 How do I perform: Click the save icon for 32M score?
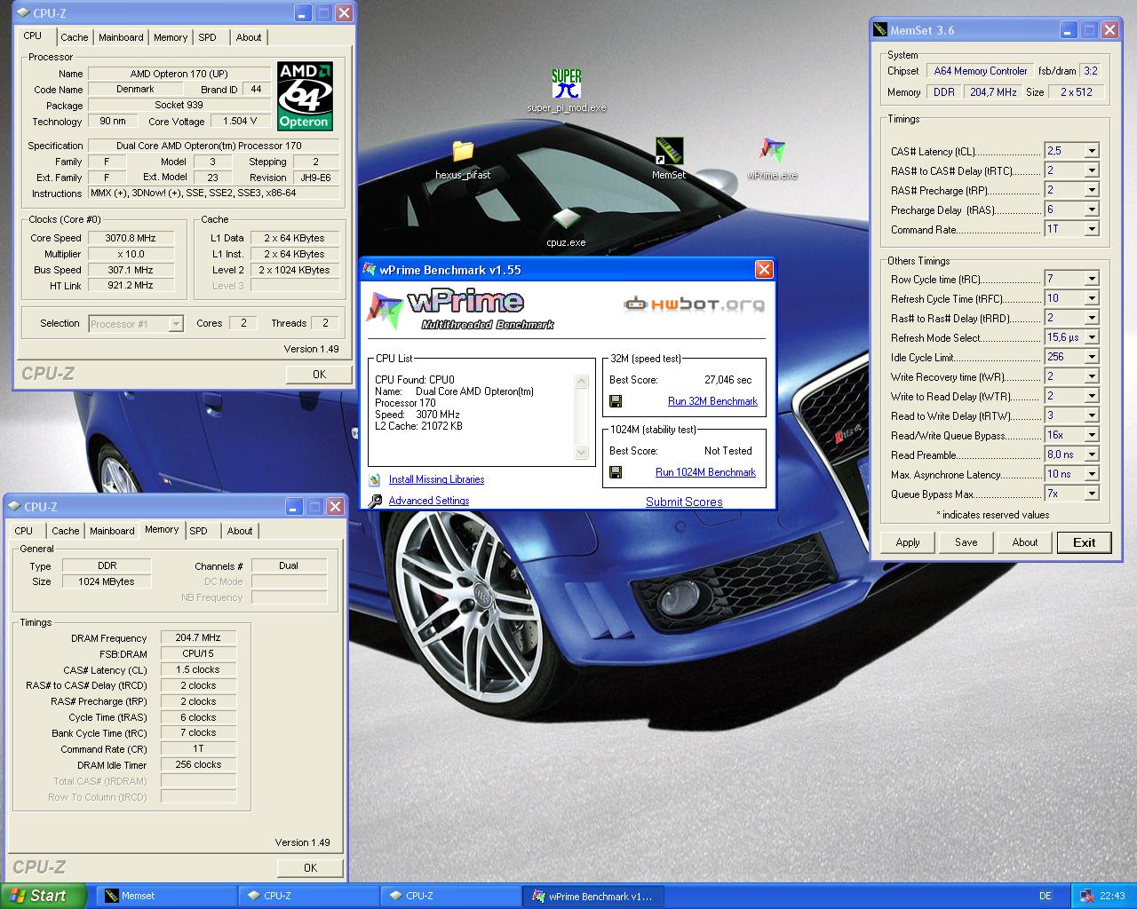616,401
